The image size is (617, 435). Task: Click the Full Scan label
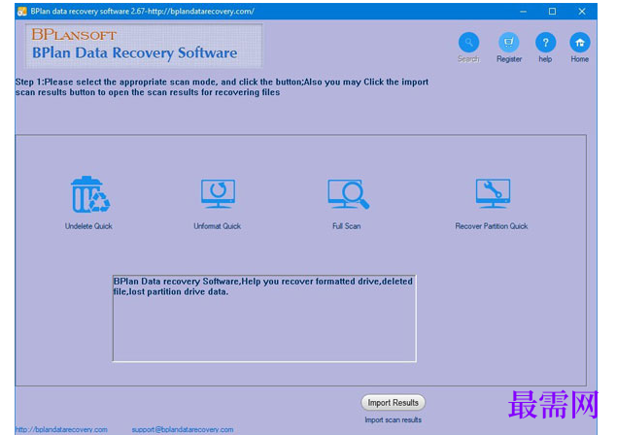pos(346,226)
